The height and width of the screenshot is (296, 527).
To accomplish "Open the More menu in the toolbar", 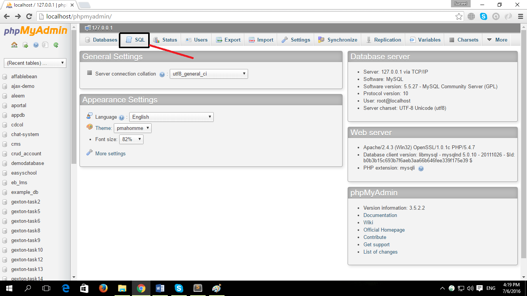I will tap(497, 40).
